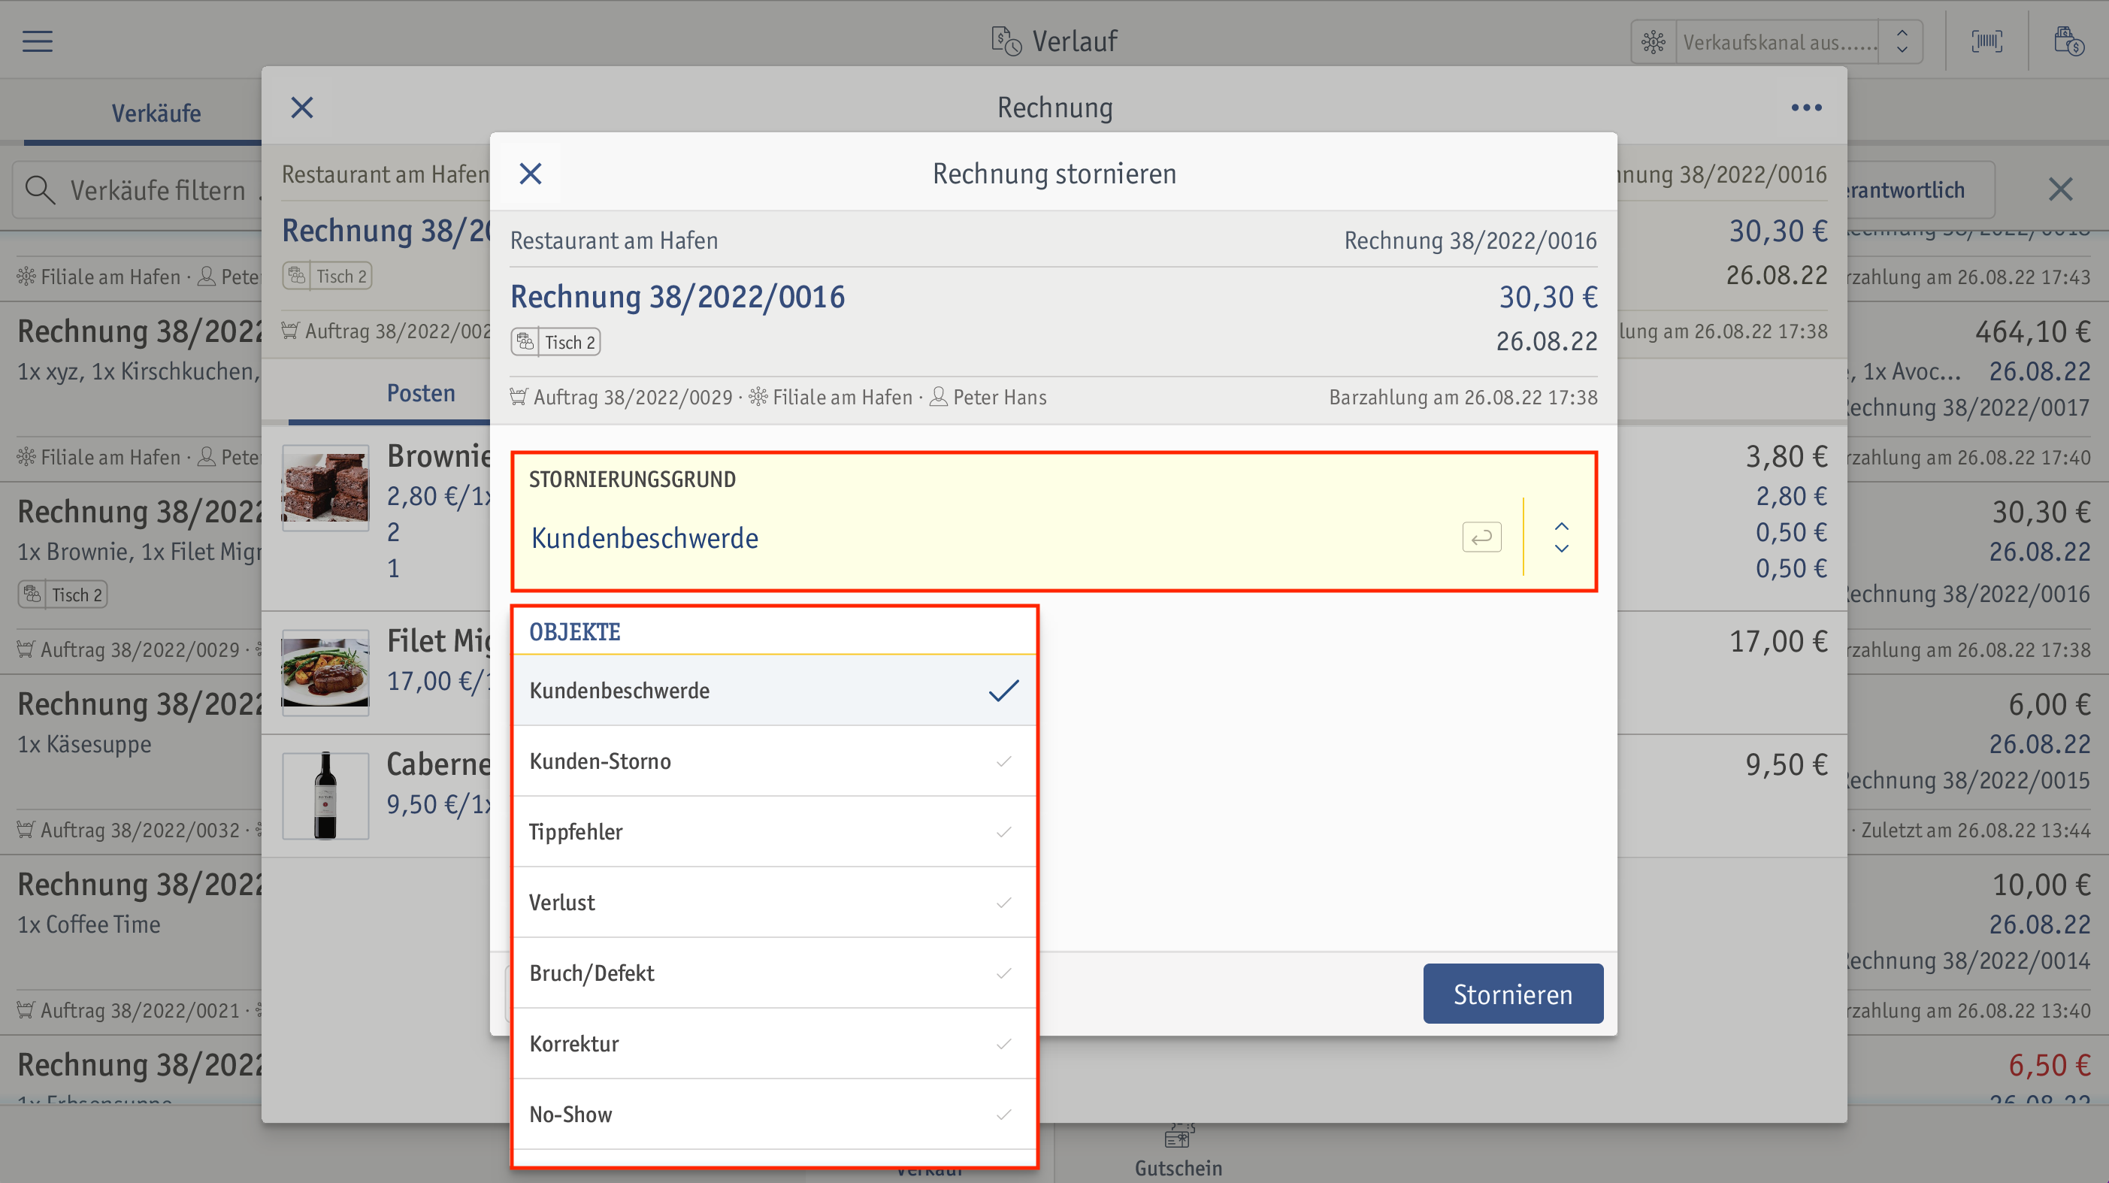2109x1183 pixels.
Task: Click the Tisch 2 tag in the dialog
Action: 556,342
